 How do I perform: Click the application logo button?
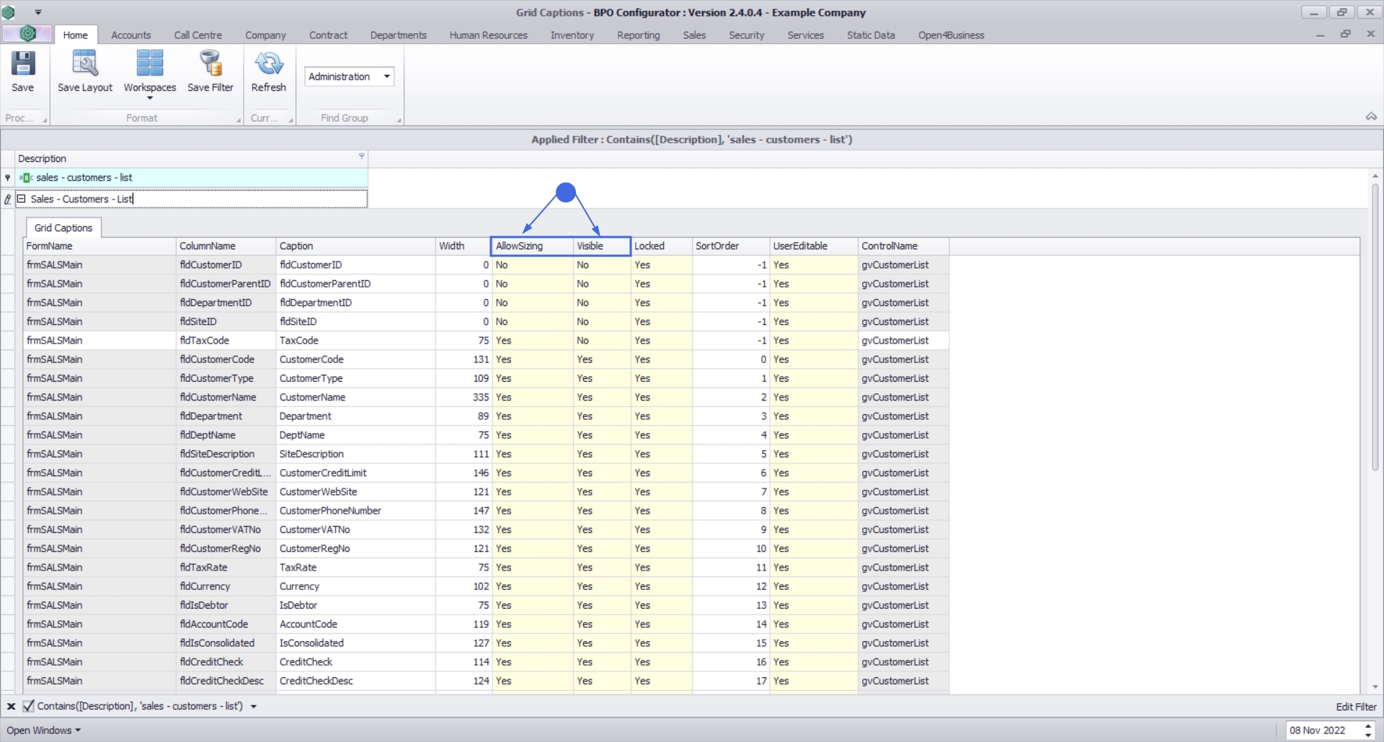(27, 34)
